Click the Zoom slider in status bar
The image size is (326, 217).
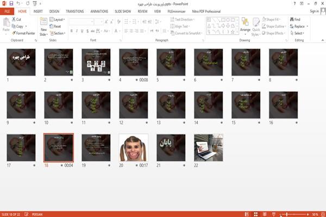(294, 214)
